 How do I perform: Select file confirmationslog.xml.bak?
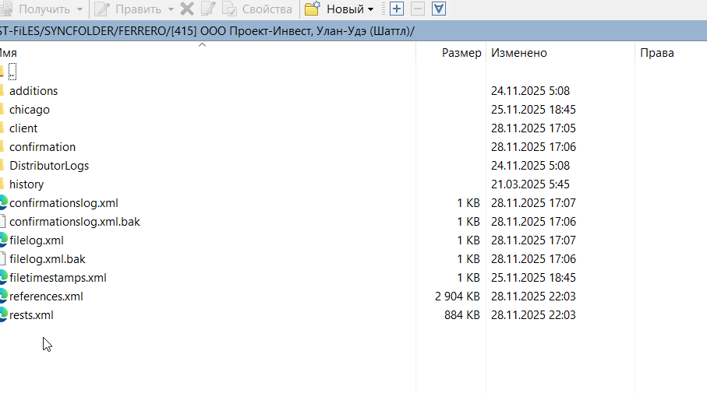[75, 222]
